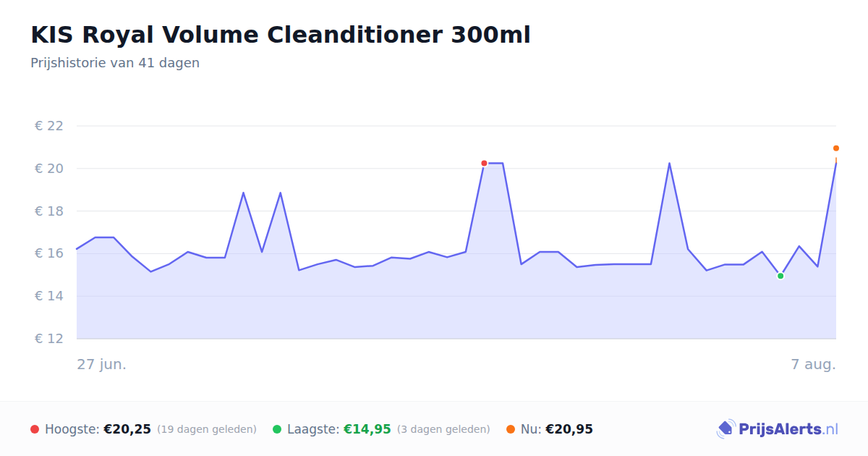Click the red Hoogste legend dot

point(35,429)
